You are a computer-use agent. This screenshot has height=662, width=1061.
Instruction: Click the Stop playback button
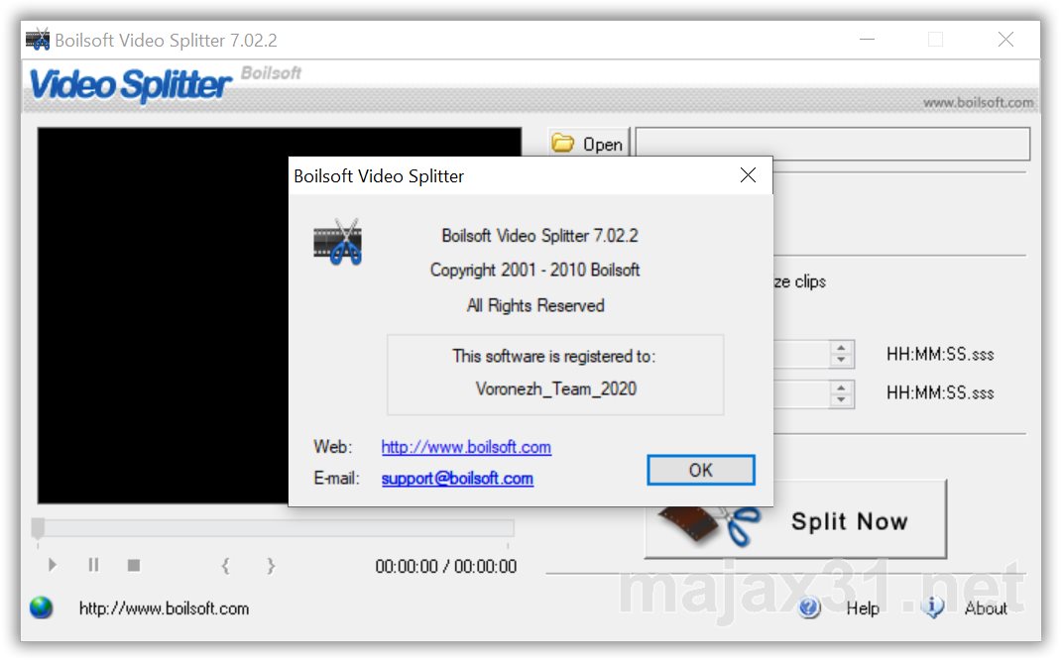tap(134, 565)
